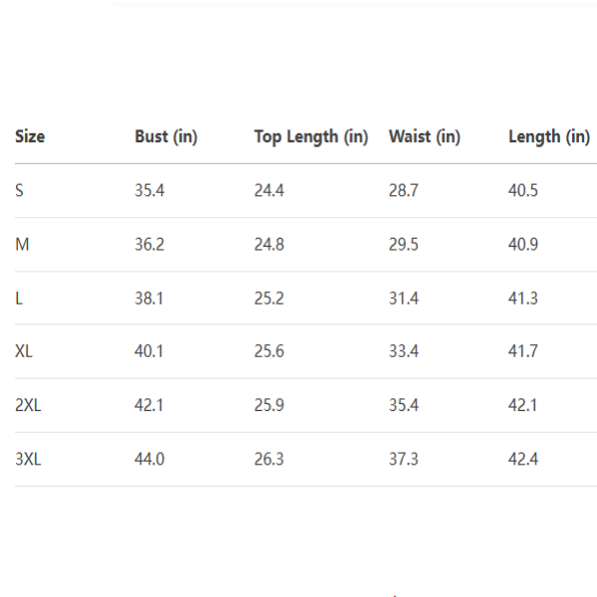Select the L size row label

click(19, 298)
